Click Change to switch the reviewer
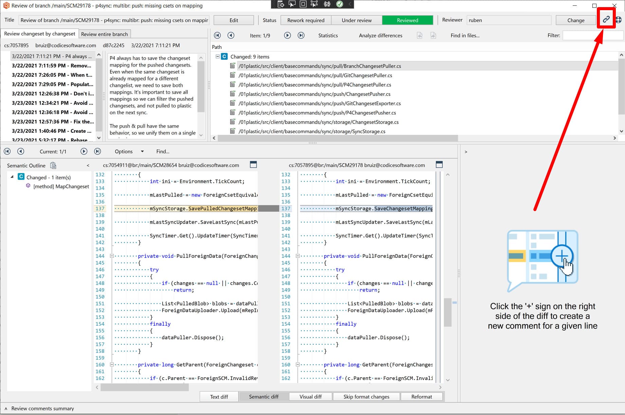 (575, 20)
